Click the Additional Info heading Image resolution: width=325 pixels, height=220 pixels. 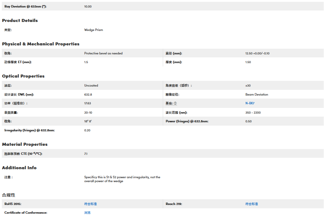coord(19,168)
